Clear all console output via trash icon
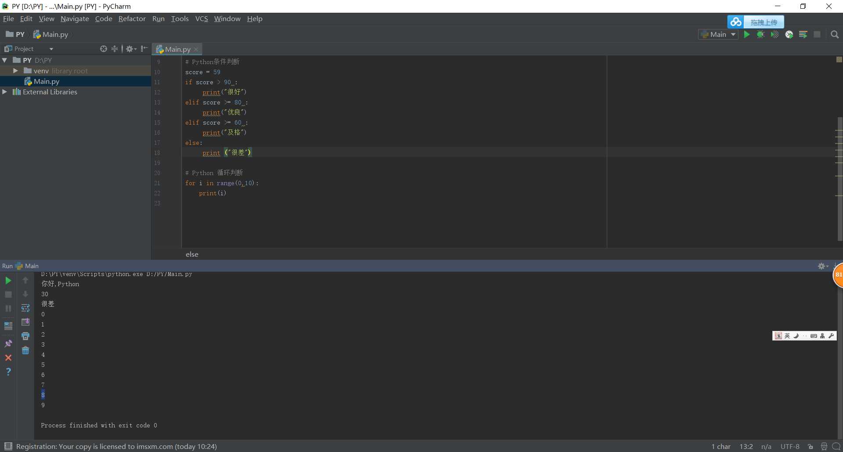This screenshot has width=843, height=452. tap(25, 350)
